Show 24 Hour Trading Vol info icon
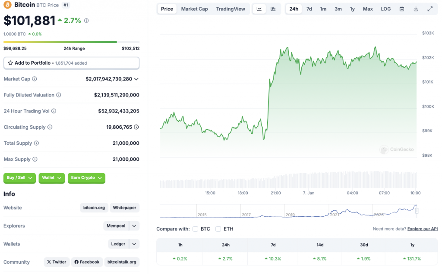 click(x=54, y=111)
